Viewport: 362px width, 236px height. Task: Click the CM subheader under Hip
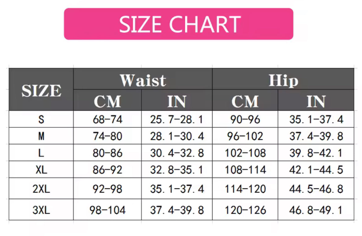coord(245,101)
